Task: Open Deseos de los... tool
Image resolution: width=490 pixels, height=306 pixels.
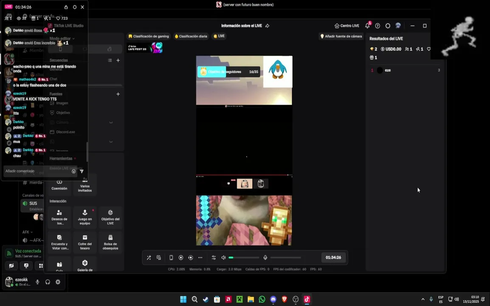Action: click(x=59, y=217)
